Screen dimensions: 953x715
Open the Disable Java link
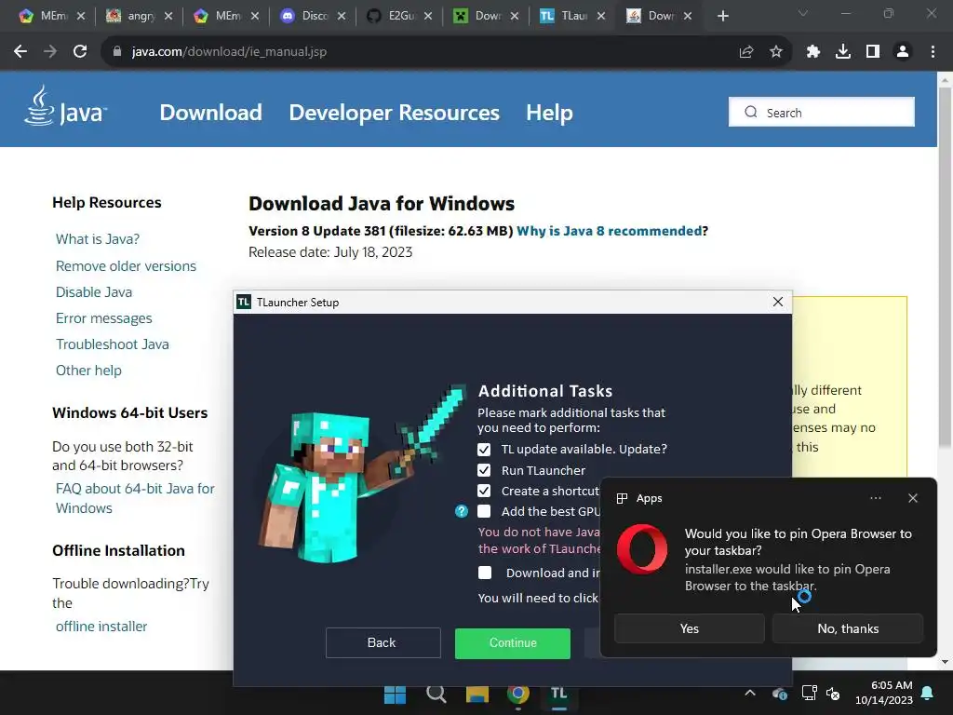94,292
